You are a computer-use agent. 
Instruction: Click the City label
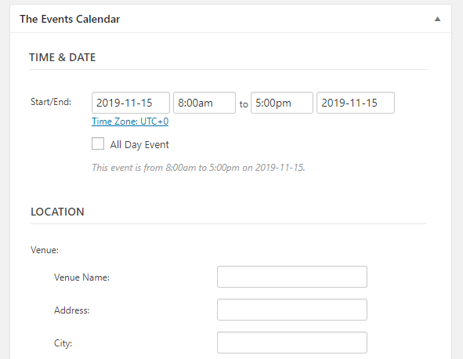pyautogui.click(x=63, y=343)
